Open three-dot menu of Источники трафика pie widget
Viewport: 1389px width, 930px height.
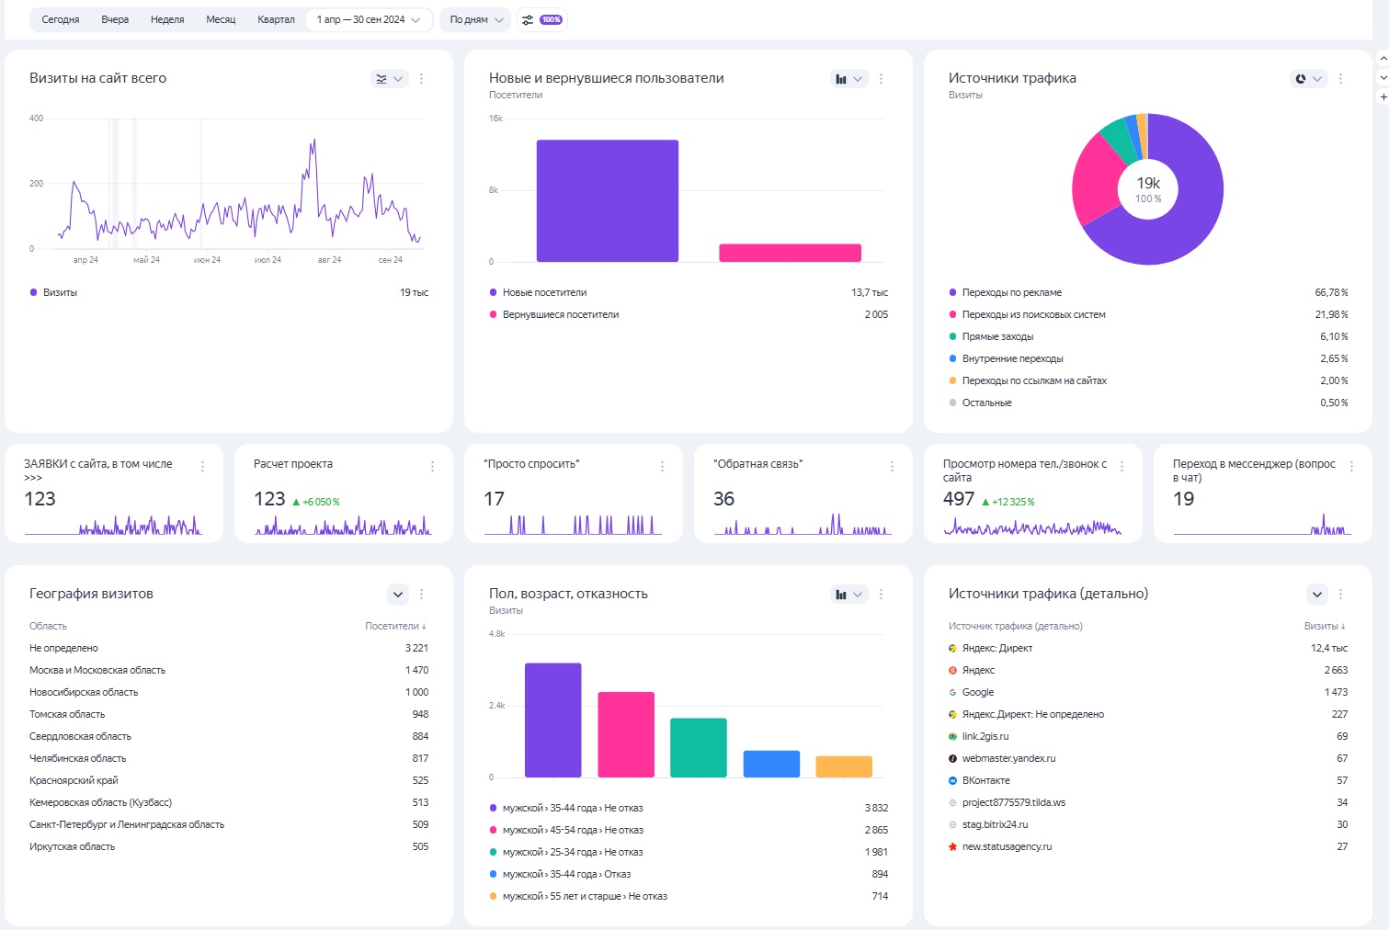1341,79
